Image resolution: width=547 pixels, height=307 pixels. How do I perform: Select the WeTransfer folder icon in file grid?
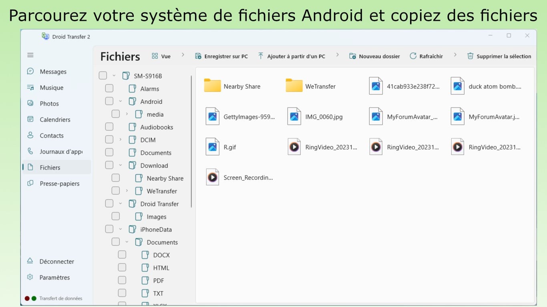294,86
